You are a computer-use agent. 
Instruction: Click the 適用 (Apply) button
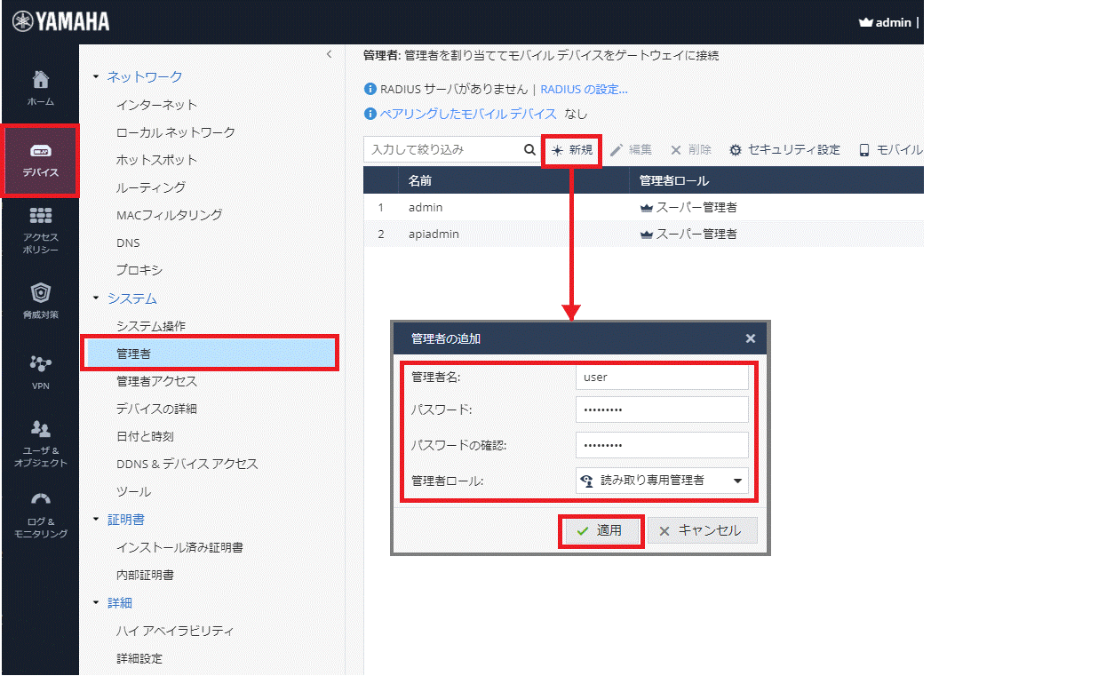click(x=601, y=530)
